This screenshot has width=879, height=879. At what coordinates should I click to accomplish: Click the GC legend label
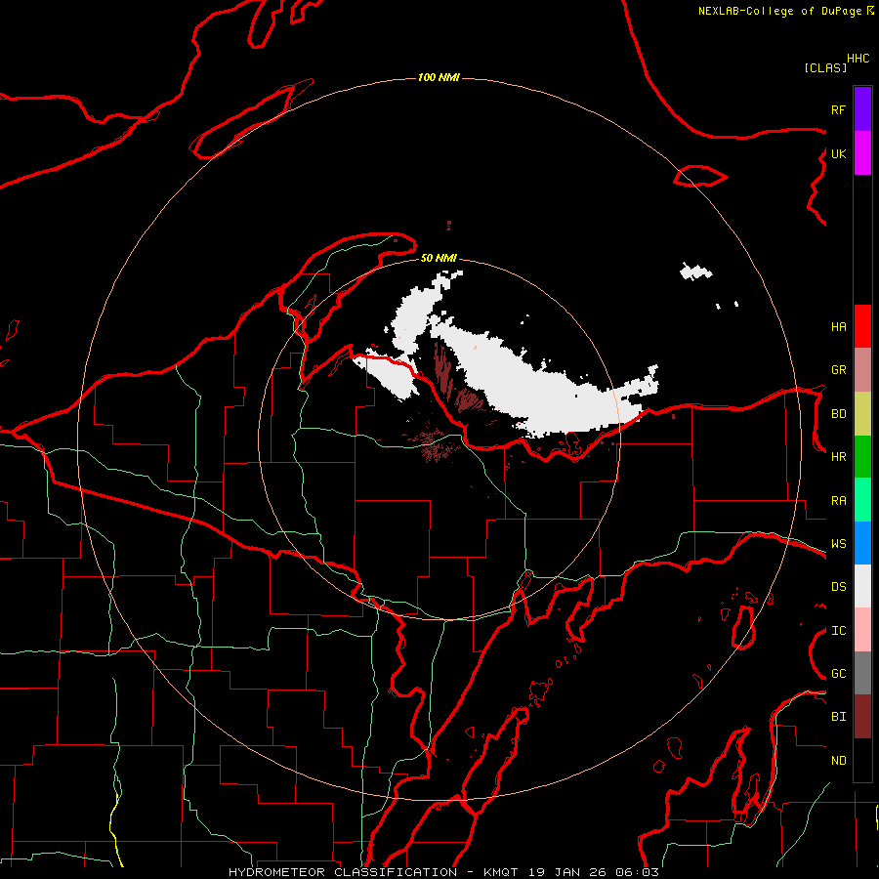point(838,674)
